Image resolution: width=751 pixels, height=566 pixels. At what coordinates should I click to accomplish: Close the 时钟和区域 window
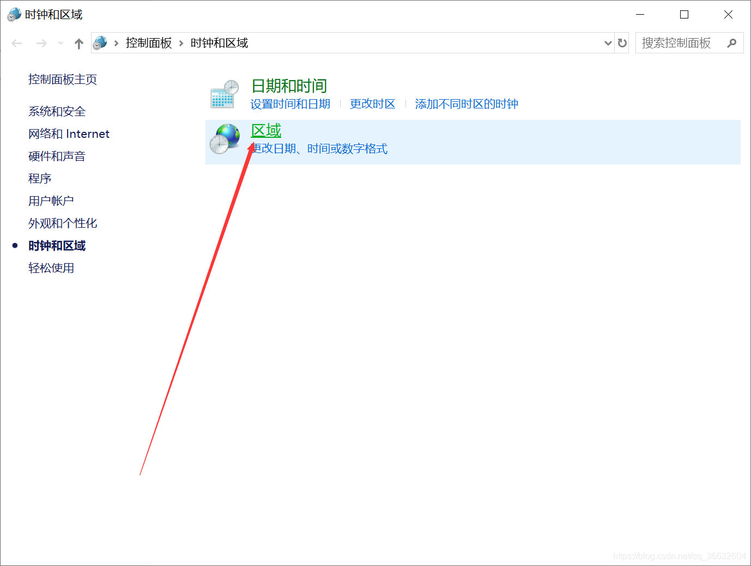pos(728,15)
